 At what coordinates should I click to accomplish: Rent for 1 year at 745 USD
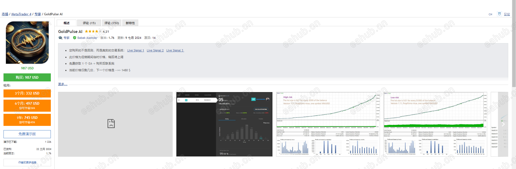[27, 120]
